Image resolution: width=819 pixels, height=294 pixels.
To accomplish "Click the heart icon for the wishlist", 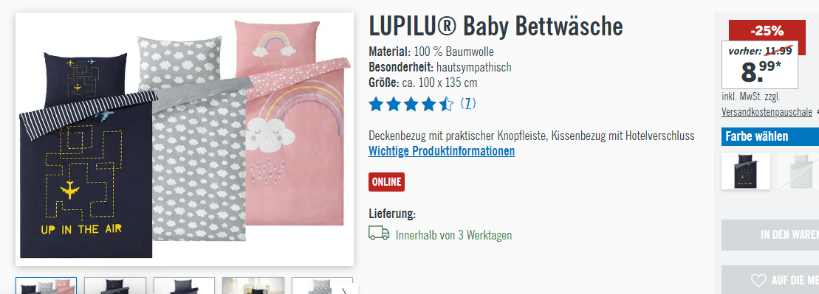I will point(758,281).
